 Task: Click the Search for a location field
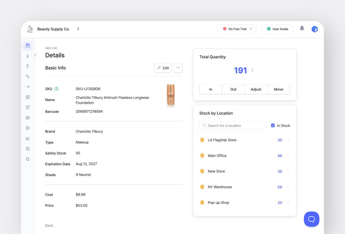233,125
